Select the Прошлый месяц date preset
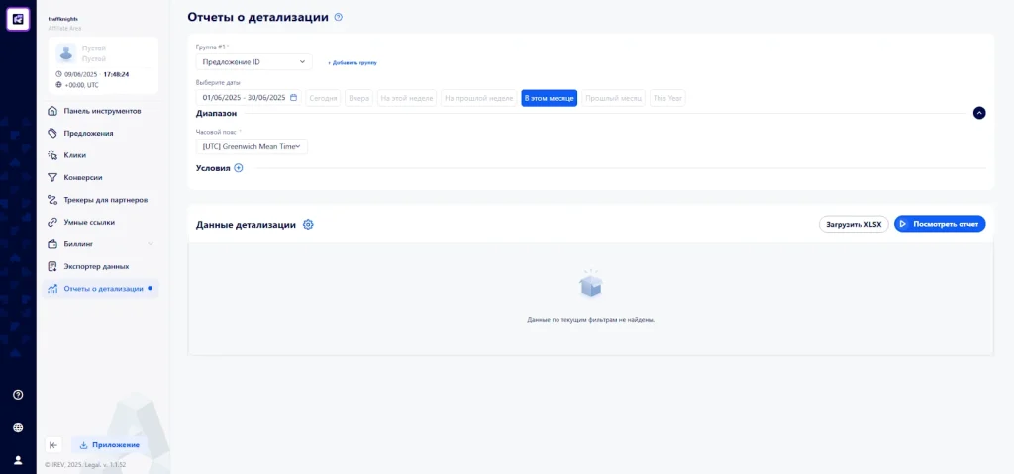 click(x=613, y=98)
